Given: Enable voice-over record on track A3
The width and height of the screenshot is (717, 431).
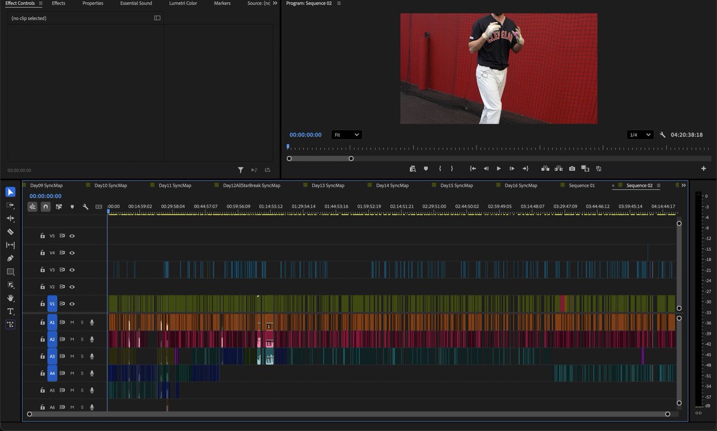Looking at the screenshot, I should 92,356.
